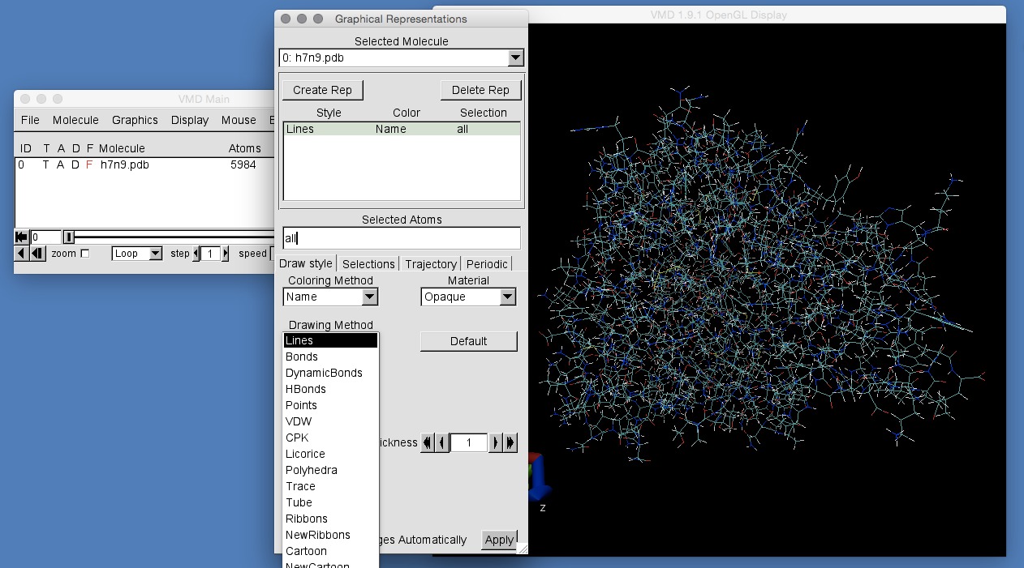
Task: Click the Thickness fast-decrease double-arrow icon
Action: coord(428,442)
